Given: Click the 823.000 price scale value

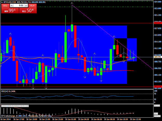Looking at the screenshot, I should click(x=158, y=8).
